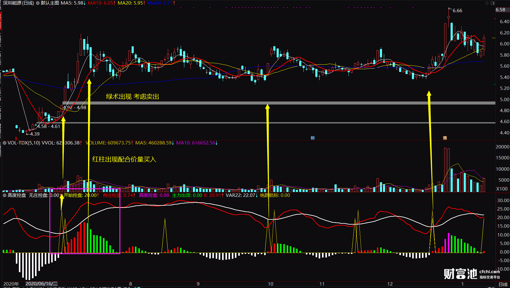Viewport: 510px width, 288px height.
Task: Click the MA20: 5.95 legend value
Action: pyautogui.click(x=131, y=3)
